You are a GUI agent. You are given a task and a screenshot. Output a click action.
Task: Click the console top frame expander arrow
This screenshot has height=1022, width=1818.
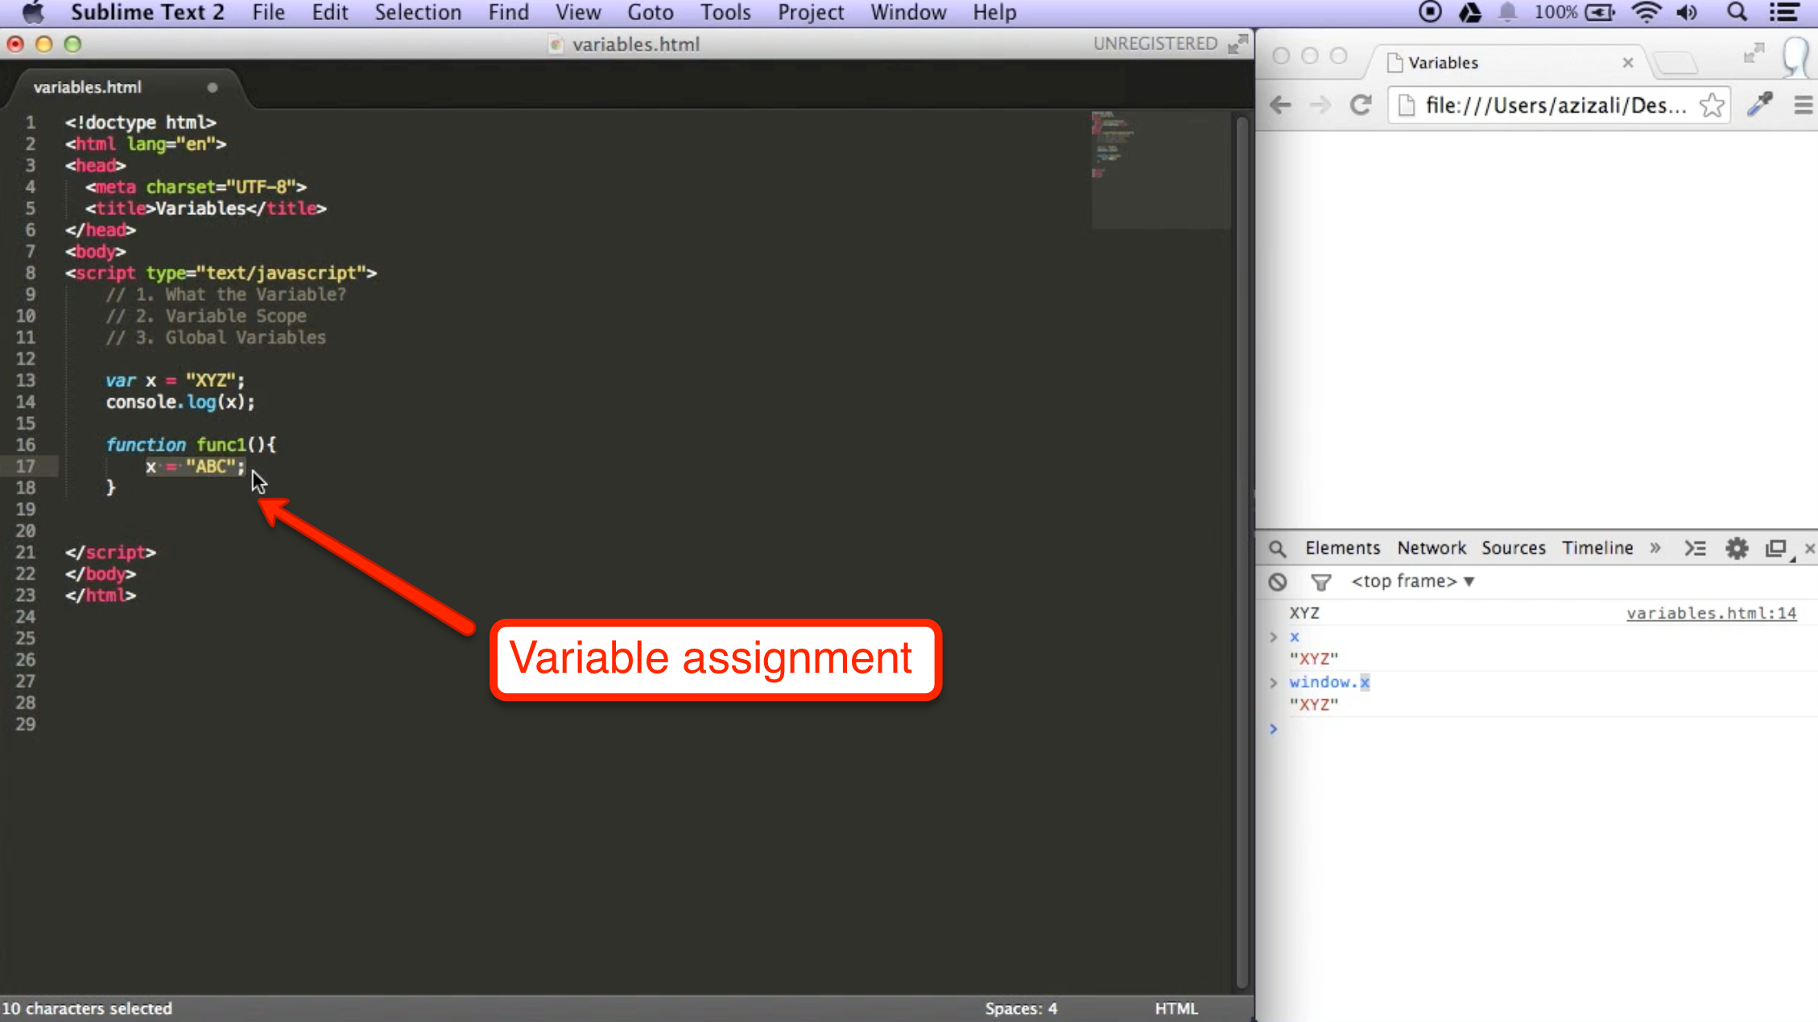click(x=1472, y=580)
